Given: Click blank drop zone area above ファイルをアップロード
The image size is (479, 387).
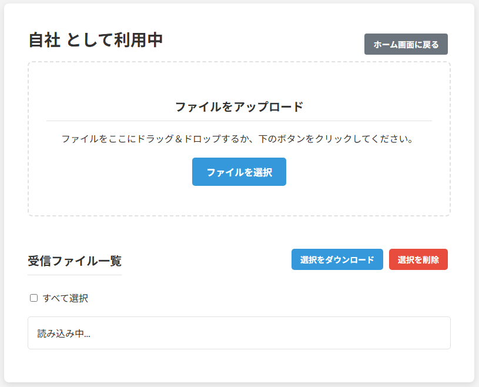Looking at the screenshot, I should click(239, 79).
